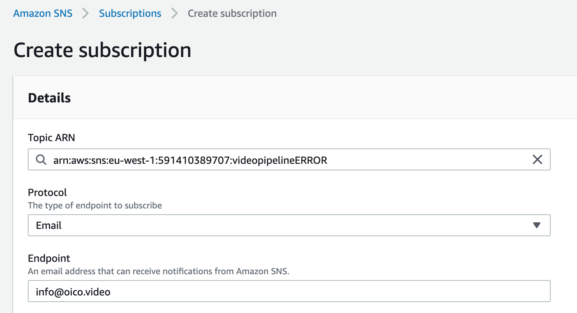Viewport: 577px width, 313px height.
Task: Open the Protocol dropdown showing Email
Action: point(289,225)
